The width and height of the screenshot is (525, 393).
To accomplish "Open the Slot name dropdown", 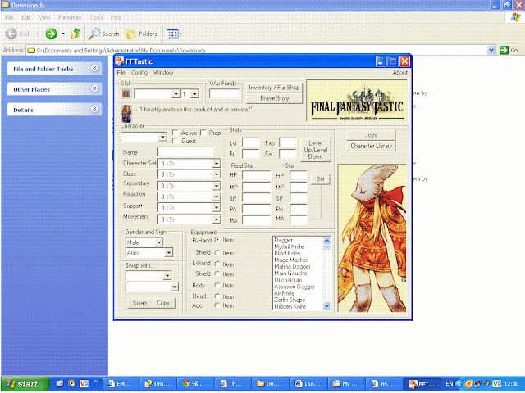I will click(176, 94).
